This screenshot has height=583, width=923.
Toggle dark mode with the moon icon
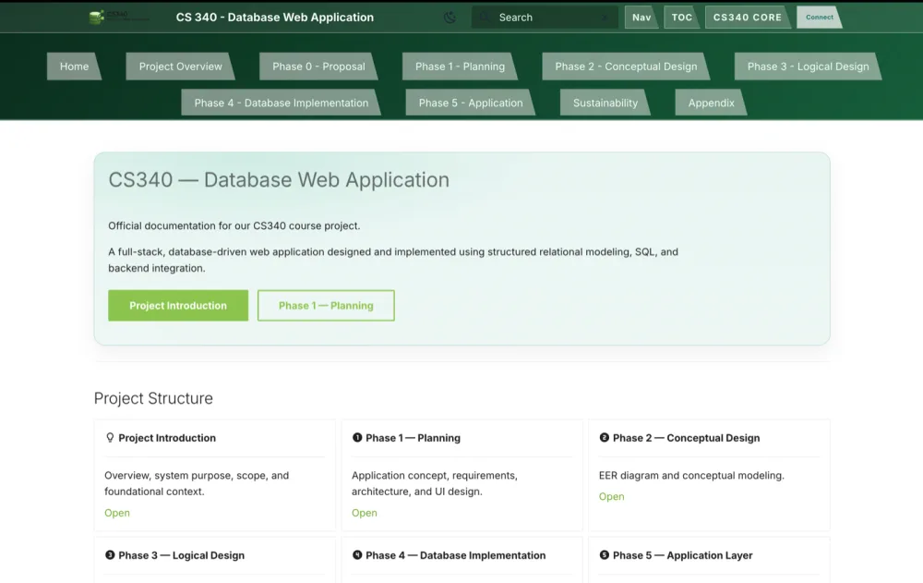[450, 18]
